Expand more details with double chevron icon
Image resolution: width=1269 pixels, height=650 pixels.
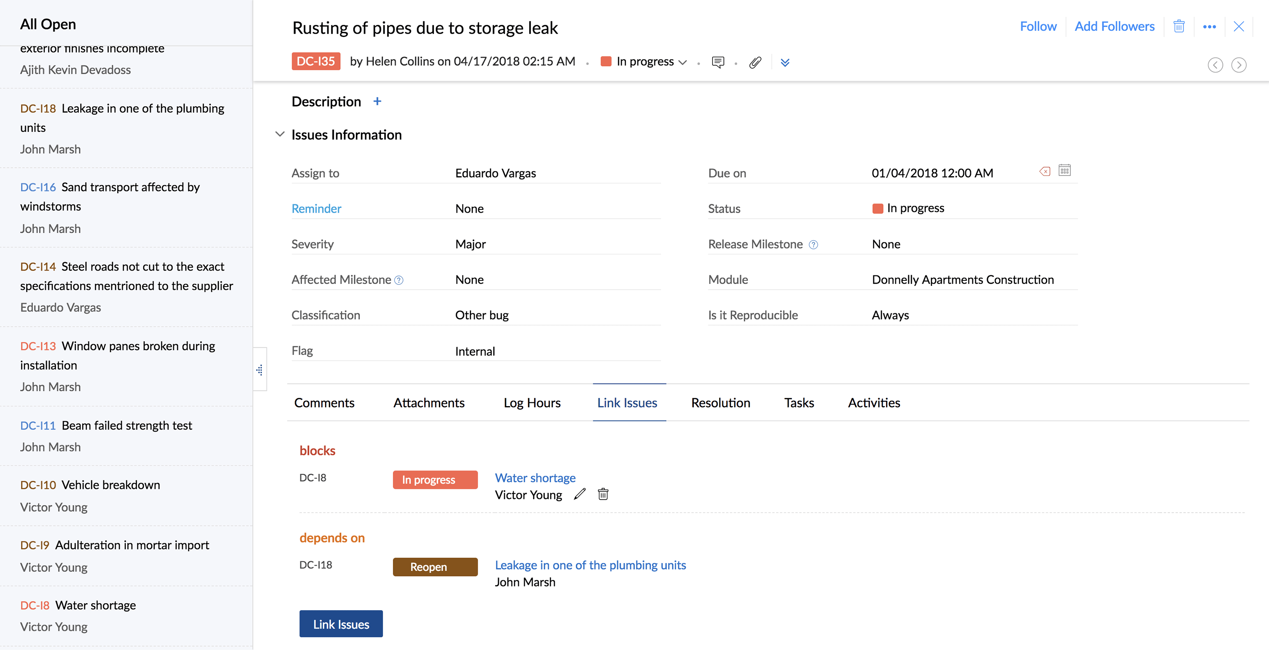coord(785,62)
